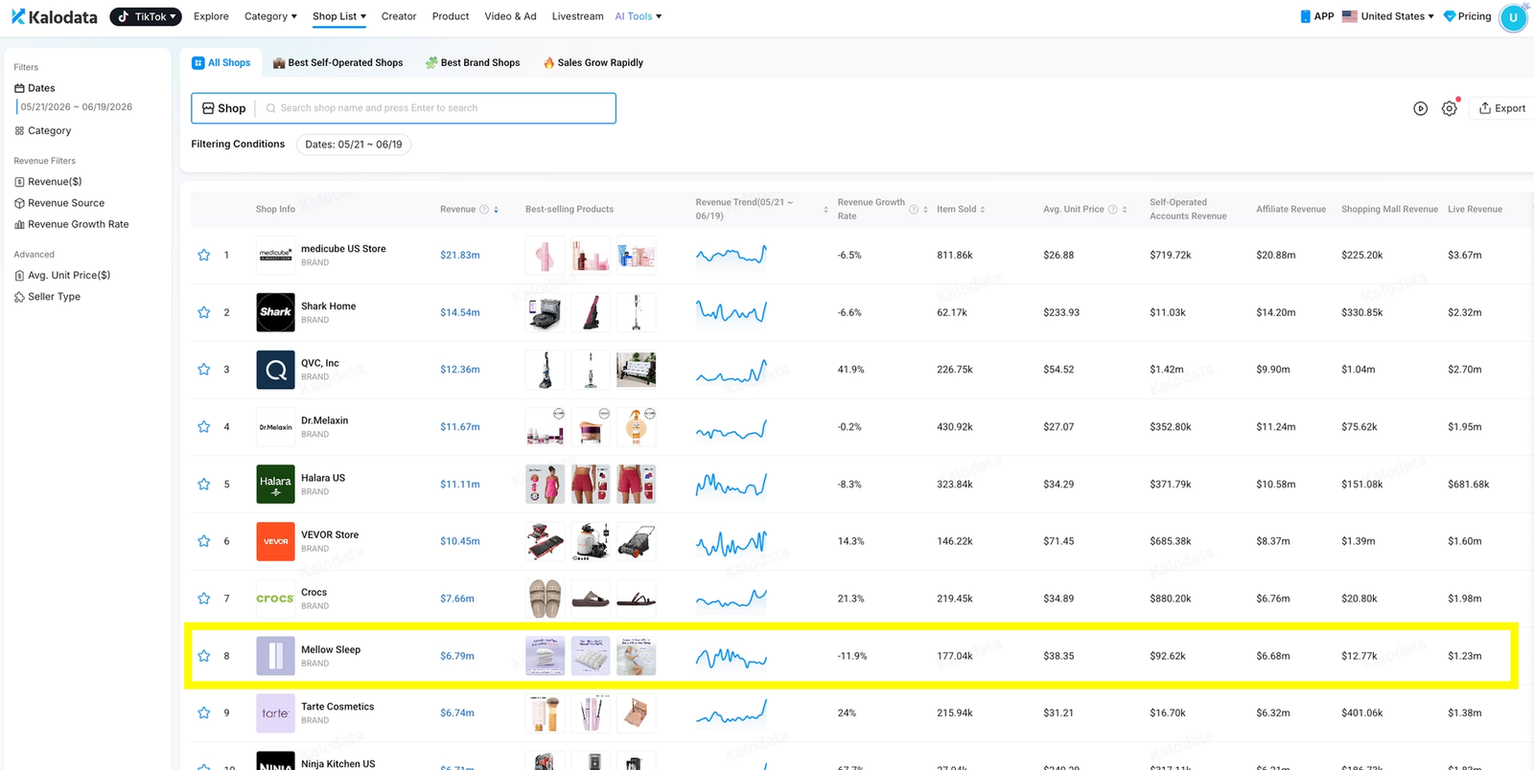Star the Mellow Sleep shop
The width and height of the screenshot is (1534, 770).
pyautogui.click(x=204, y=656)
